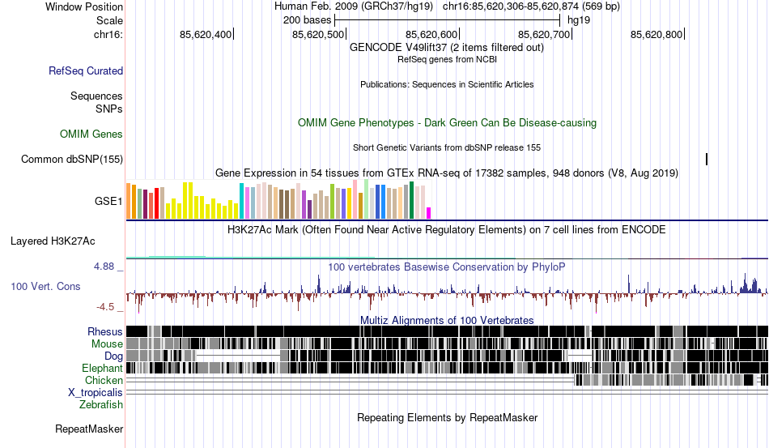Click Short Genetic Variants from dbSNP title
The width and height of the screenshot is (769, 448).
point(447,147)
